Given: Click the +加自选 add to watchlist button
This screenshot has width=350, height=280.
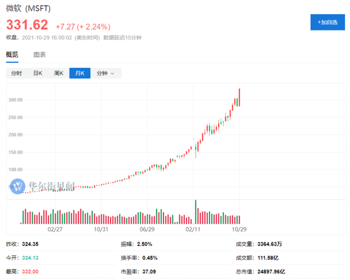Looking at the screenshot, I should pyautogui.click(x=328, y=22).
